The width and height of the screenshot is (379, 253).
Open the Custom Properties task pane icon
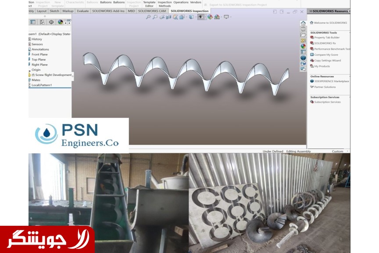(x=303, y=52)
